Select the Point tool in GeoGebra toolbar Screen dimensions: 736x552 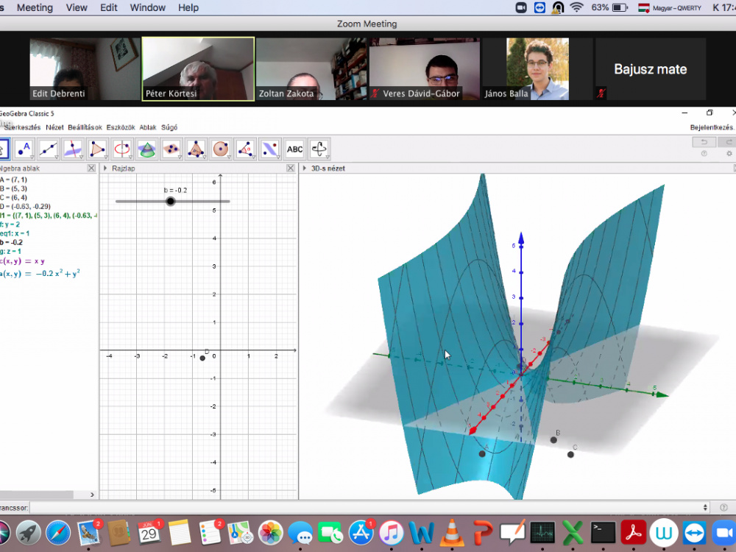point(24,149)
